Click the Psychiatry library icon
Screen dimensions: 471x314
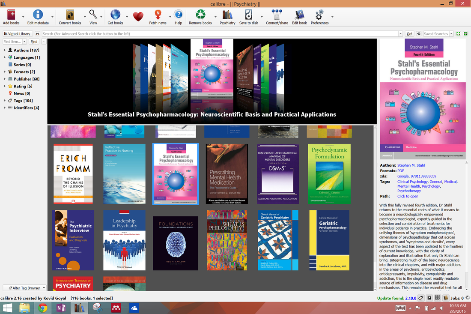227,15
